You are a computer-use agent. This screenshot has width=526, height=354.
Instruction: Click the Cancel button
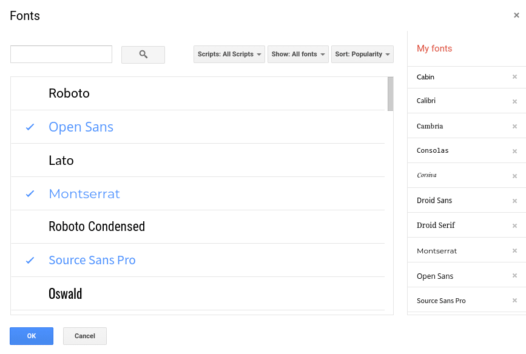85,336
